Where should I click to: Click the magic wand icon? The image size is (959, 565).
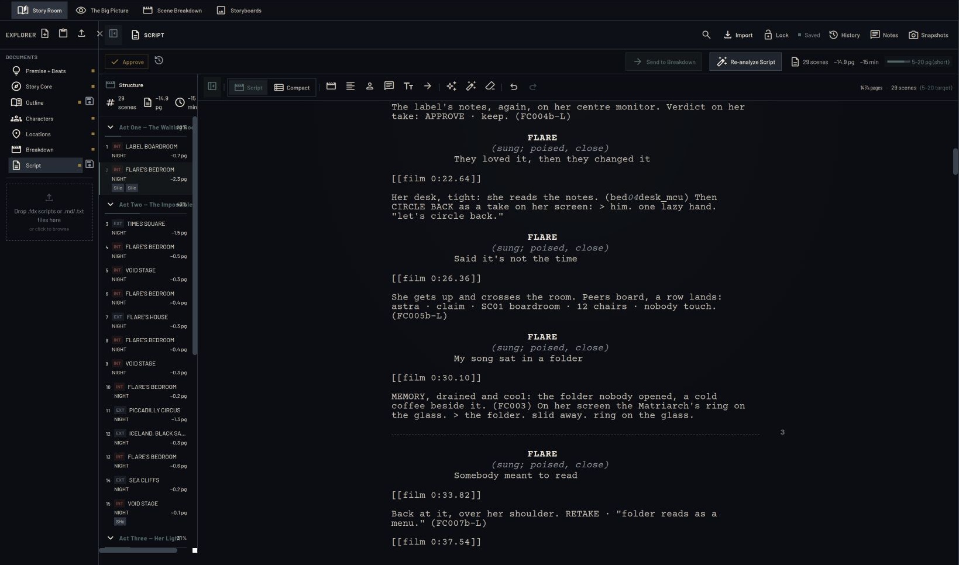[470, 86]
